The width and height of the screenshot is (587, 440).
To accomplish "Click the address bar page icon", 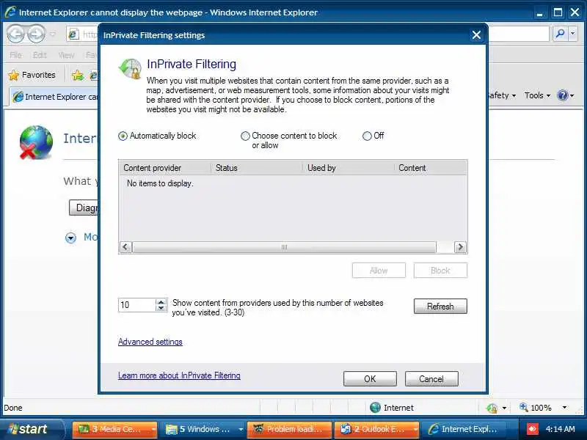I will pyautogui.click(x=73, y=34).
